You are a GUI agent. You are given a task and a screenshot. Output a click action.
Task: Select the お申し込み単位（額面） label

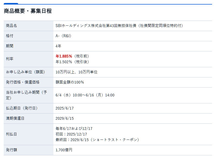(25, 72)
